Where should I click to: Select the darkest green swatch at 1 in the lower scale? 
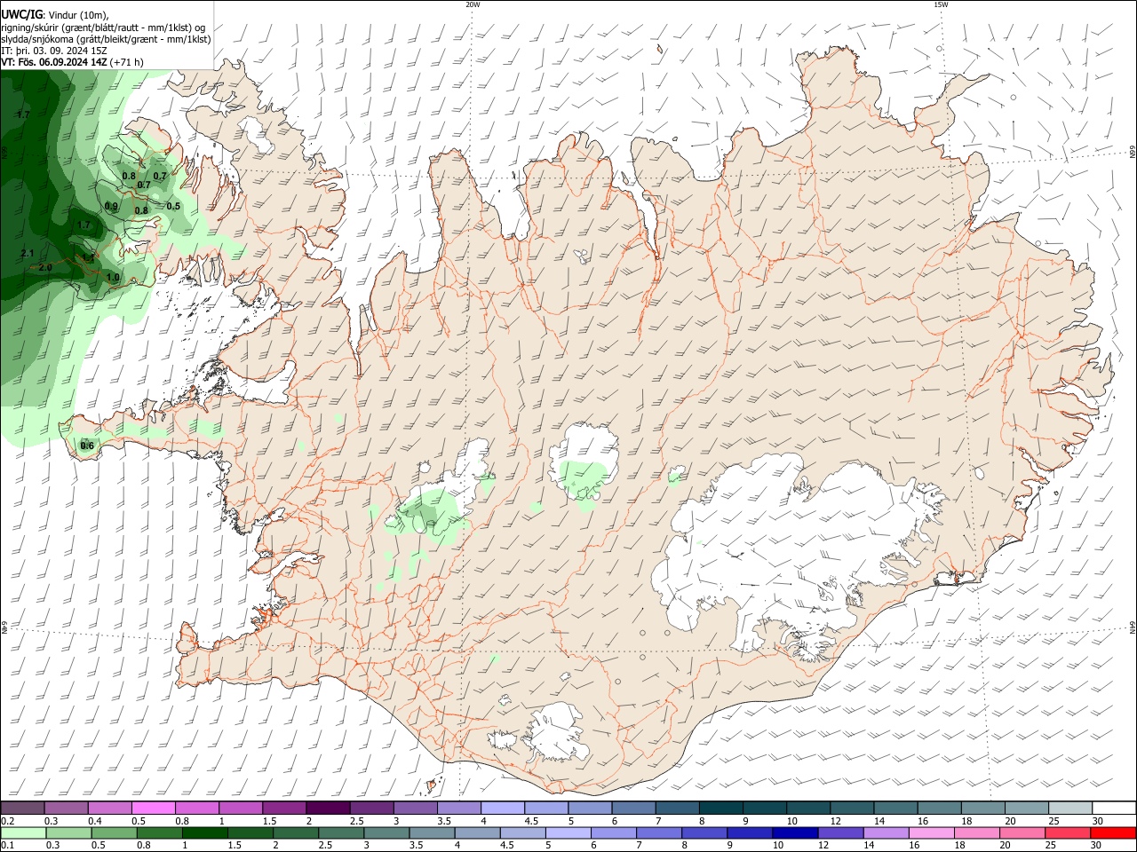tap(205, 832)
